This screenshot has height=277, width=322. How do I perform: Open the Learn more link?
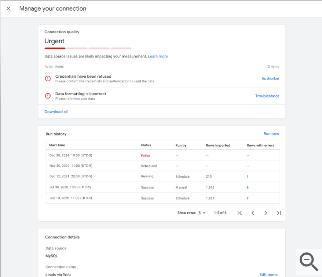158,56
